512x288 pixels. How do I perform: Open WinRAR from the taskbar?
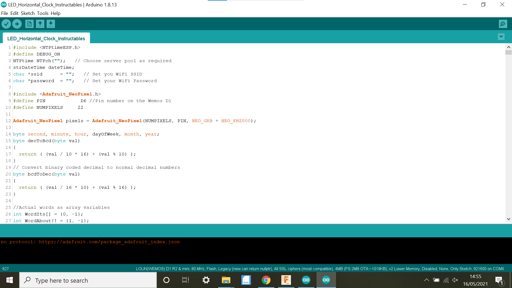click(x=246, y=280)
